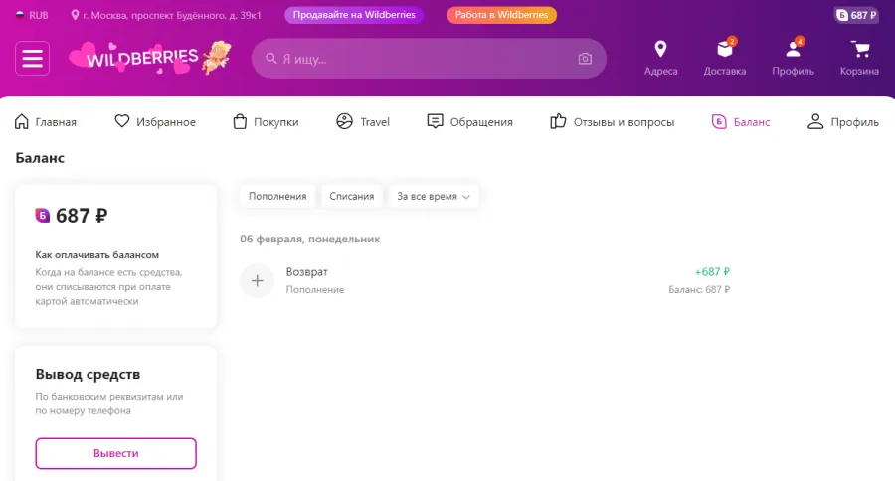Viewport: 895px width, 481px height.
Task: Open Профиль icon in header
Action: [793, 49]
